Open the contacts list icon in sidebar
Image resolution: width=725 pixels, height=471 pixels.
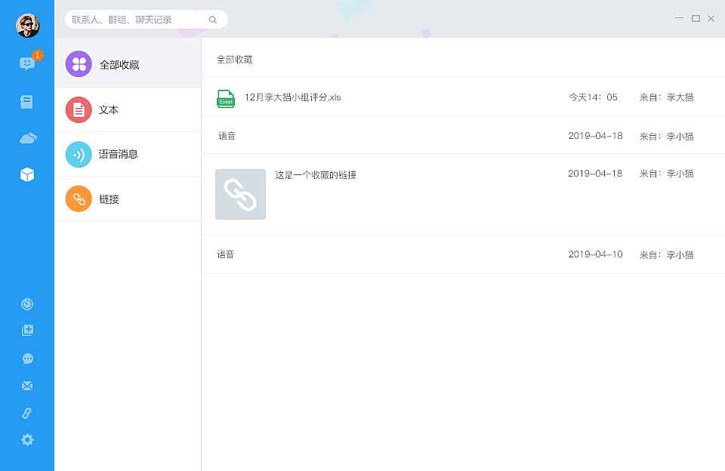click(27, 101)
